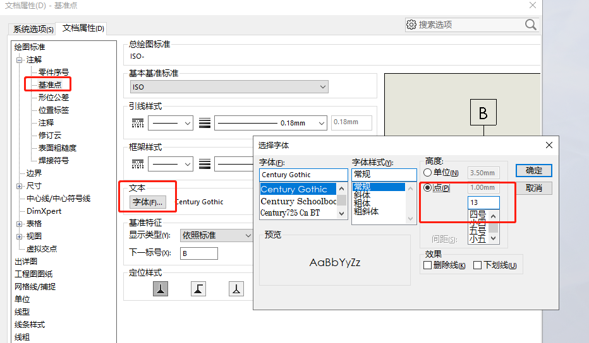Click the font name input field
The width and height of the screenshot is (589, 343).
pos(303,175)
